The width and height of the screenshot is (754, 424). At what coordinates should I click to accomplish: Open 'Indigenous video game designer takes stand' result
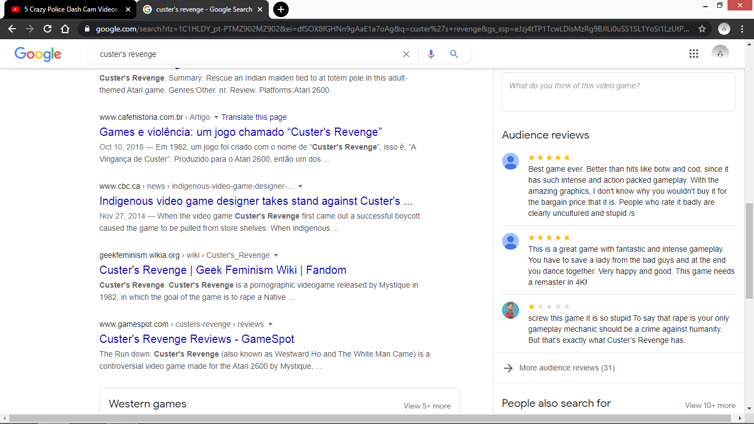[x=256, y=201]
